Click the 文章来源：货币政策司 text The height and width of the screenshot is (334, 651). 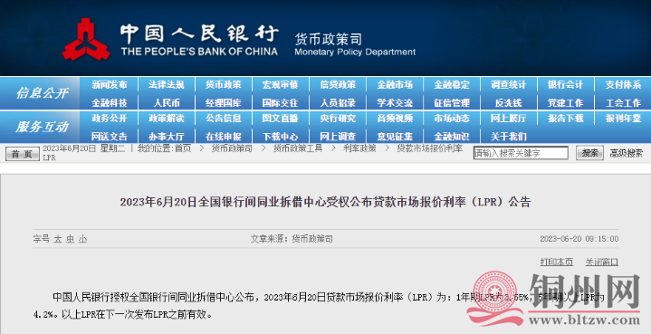pyautogui.click(x=292, y=239)
